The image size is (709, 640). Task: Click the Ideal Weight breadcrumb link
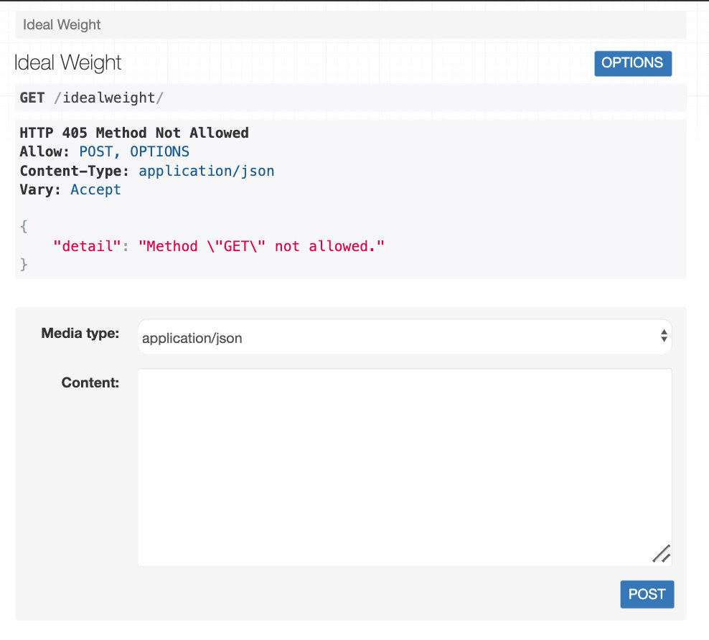(62, 25)
